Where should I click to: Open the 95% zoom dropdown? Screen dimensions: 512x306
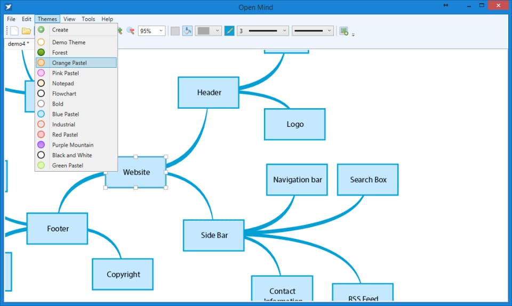coord(151,31)
